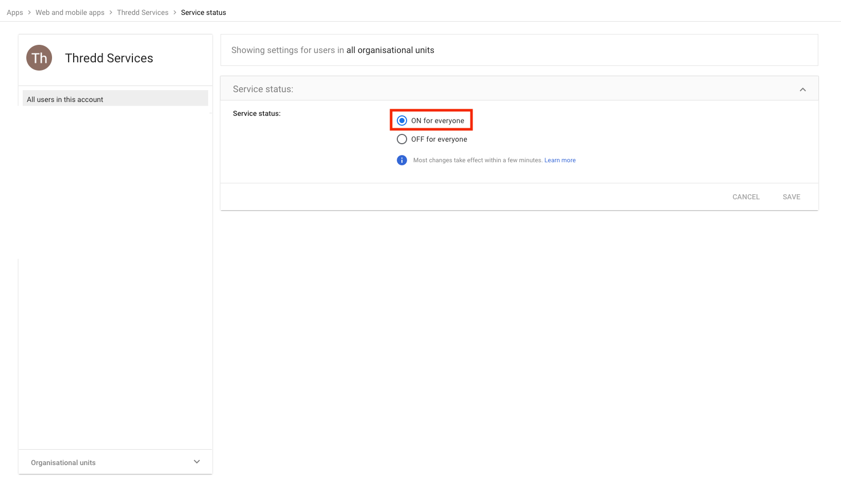
Task: Open Web and mobile apps breadcrumb
Action: (x=70, y=12)
